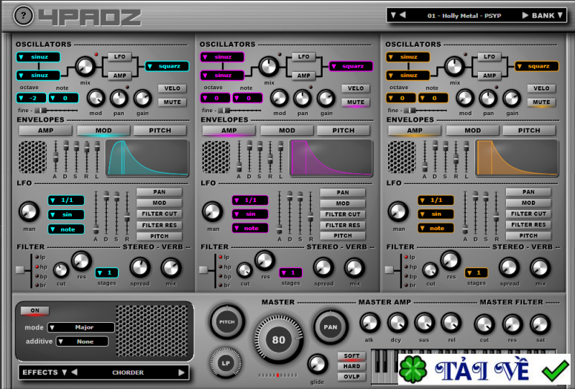Click the master filter sat knob
This screenshot has height=389, width=575.
click(x=540, y=324)
